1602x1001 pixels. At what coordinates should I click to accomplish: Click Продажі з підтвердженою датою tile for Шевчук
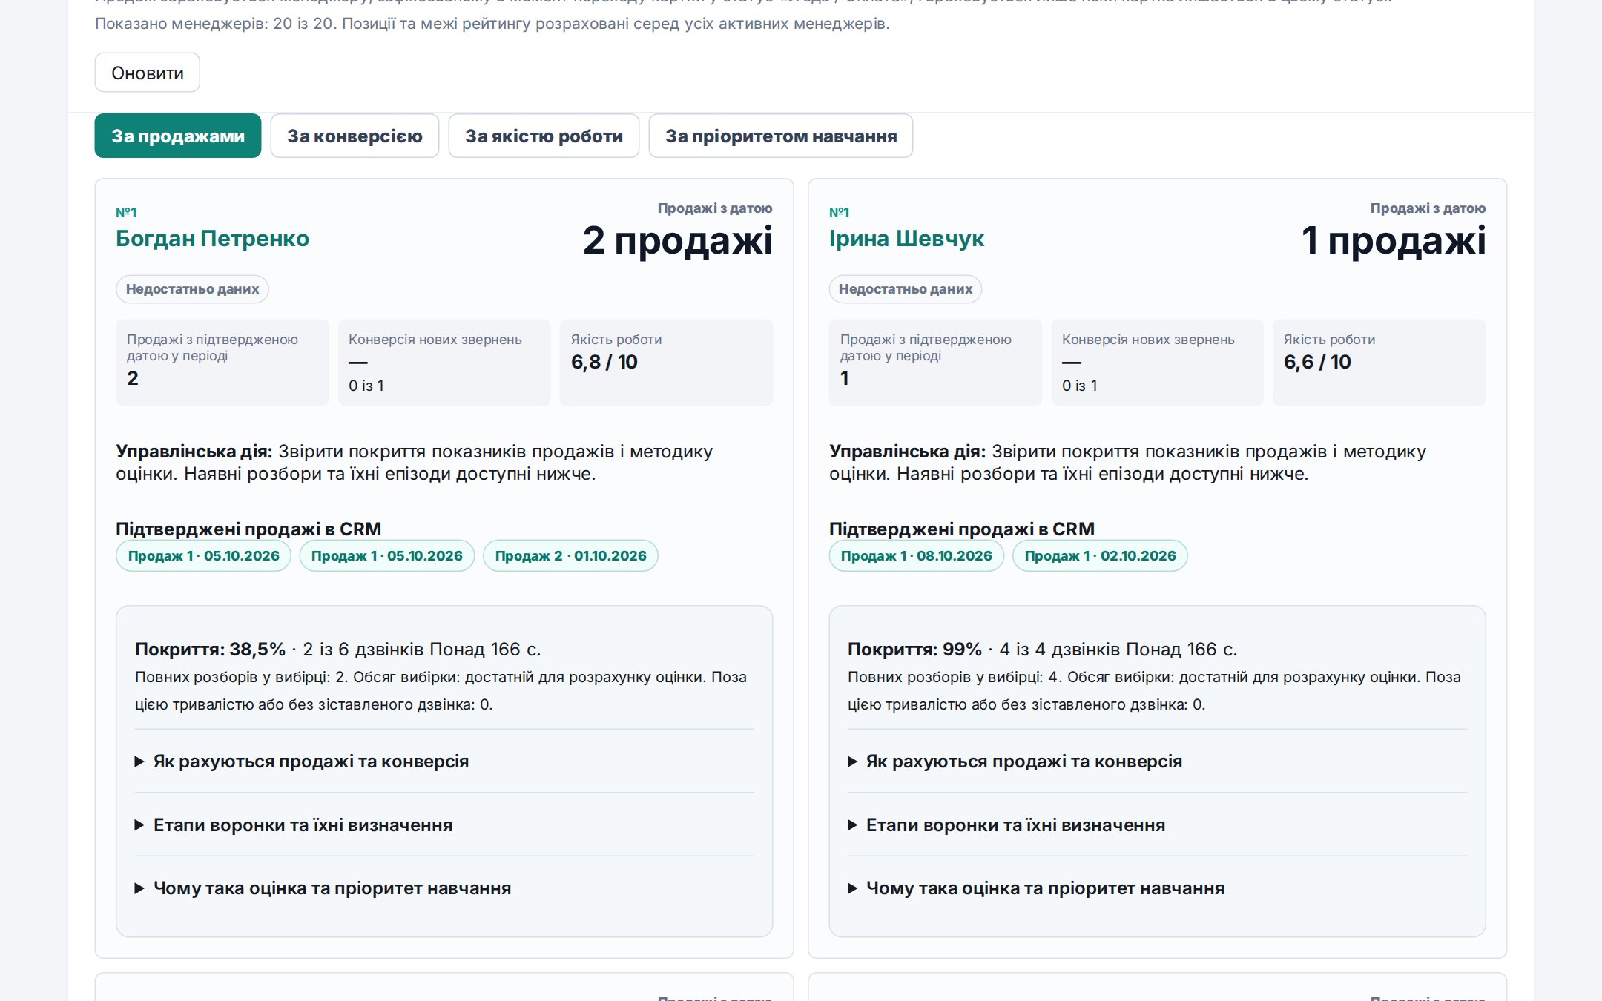point(935,363)
